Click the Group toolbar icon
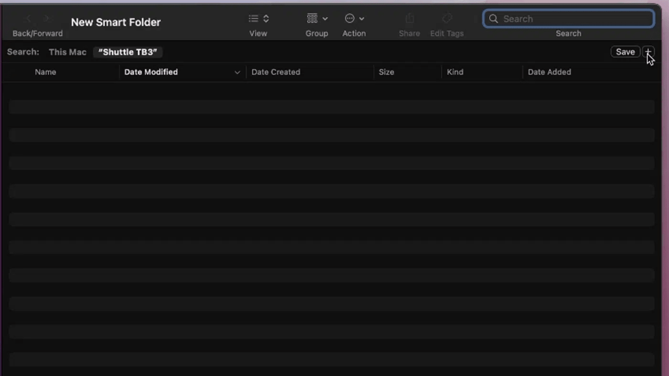Image resolution: width=669 pixels, height=376 pixels. tap(312, 18)
